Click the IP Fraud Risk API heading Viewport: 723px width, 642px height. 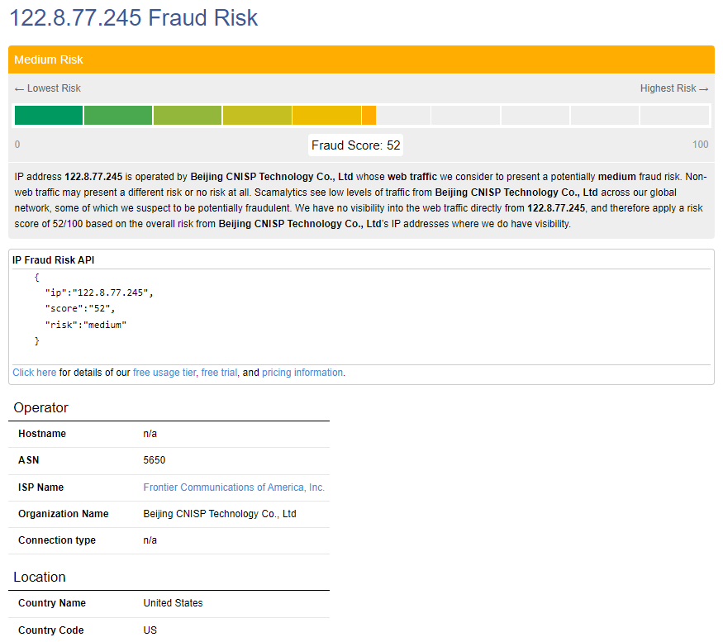53,260
